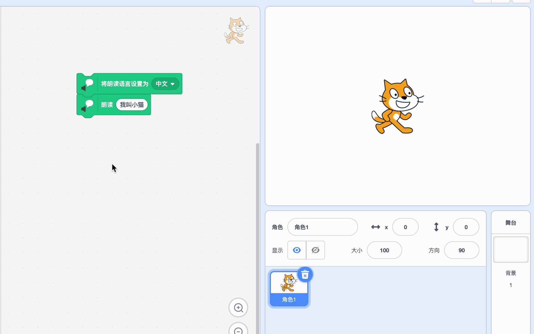
Task: Select the stage backdrop thumbnail
Action: click(511, 250)
